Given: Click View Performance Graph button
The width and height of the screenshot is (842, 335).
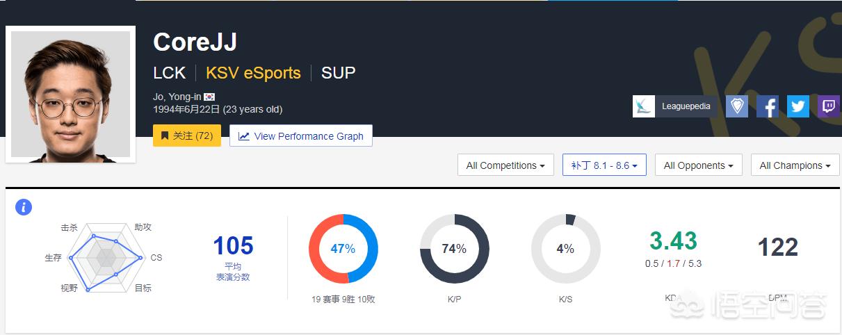Looking at the screenshot, I should pos(301,136).
